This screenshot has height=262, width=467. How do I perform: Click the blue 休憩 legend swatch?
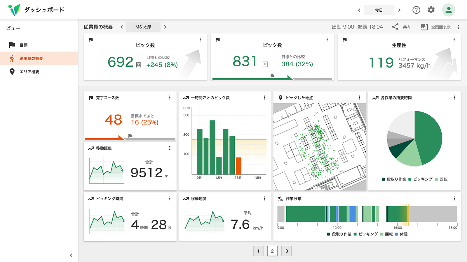396,234
